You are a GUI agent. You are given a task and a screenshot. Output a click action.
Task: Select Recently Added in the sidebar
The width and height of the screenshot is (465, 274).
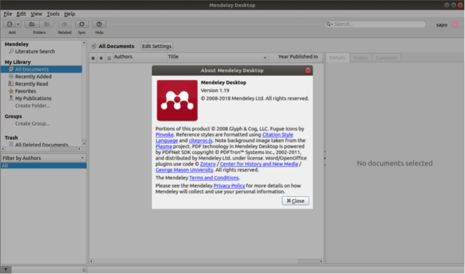pyautogui.click(x=33, y=77)
